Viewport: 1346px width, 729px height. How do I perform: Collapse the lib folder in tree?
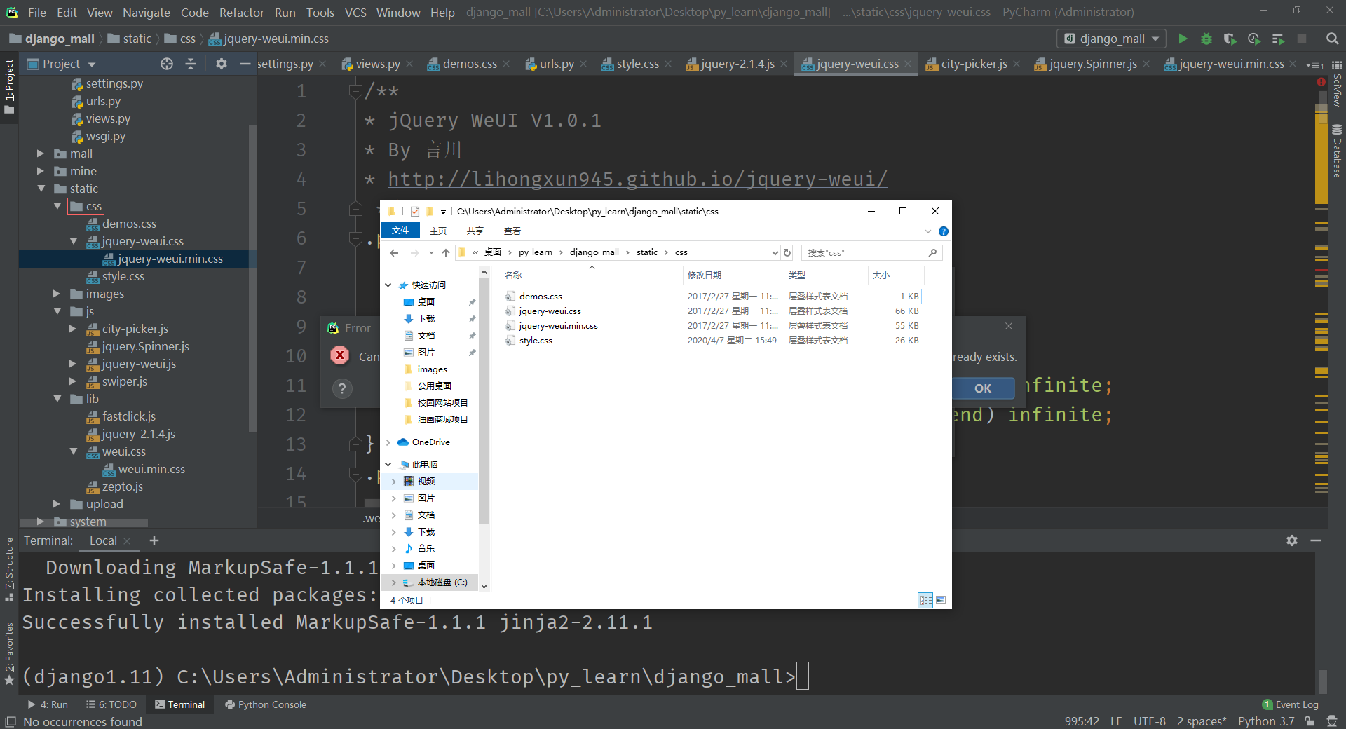[x=57, y=399]
